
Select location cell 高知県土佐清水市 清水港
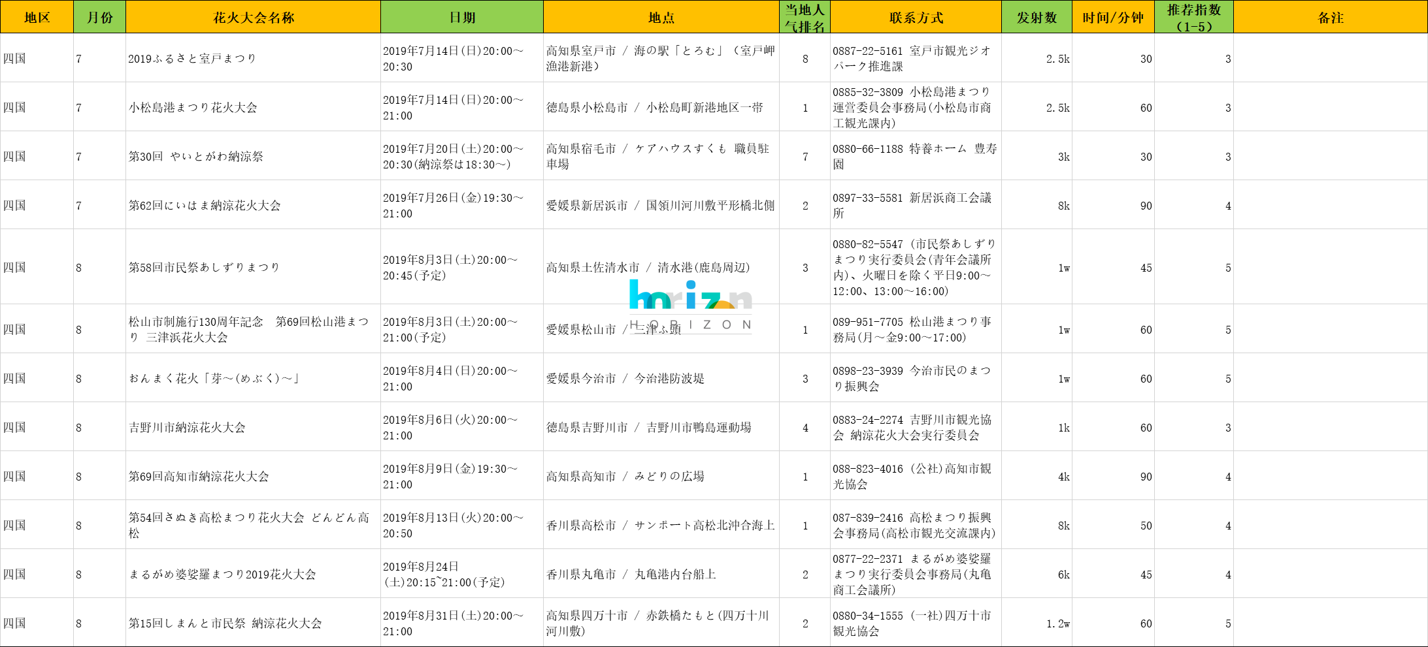click(x=661, y=267)
